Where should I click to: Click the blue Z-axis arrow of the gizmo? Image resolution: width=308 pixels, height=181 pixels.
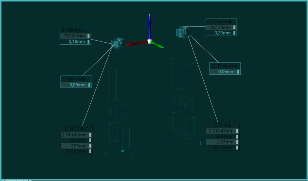(150, 21)
